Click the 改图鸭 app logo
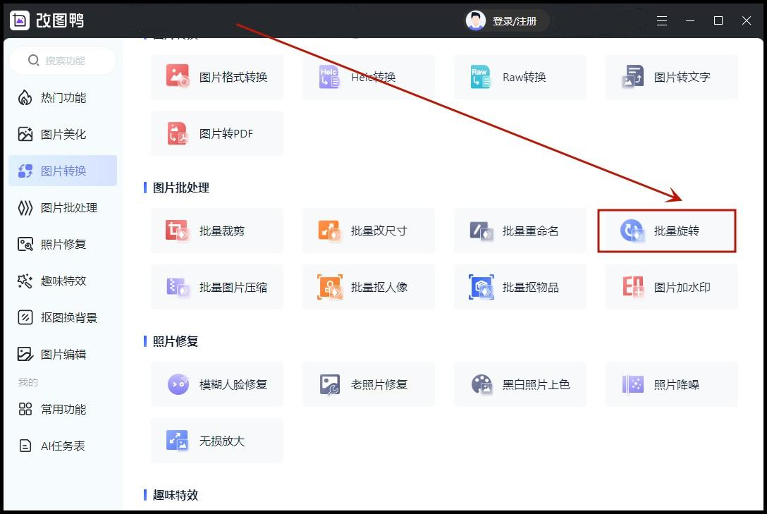767x514 pixels. [20, 20]
